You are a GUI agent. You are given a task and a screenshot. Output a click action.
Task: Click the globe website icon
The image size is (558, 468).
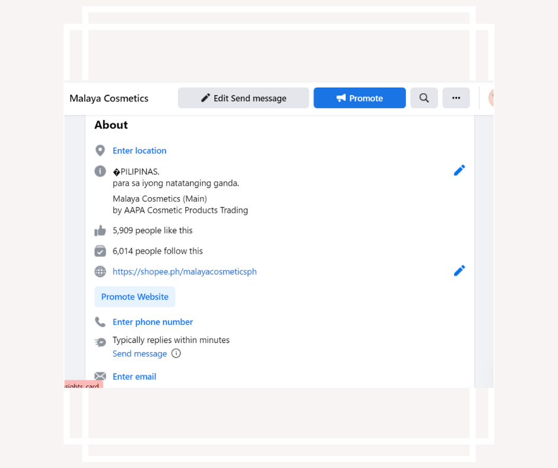100,271
